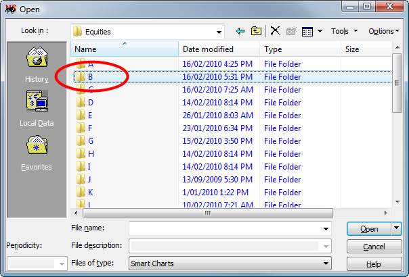This screenshot has width=409, height=277.
Task: Click the Help button
Action: click(374, 264)
